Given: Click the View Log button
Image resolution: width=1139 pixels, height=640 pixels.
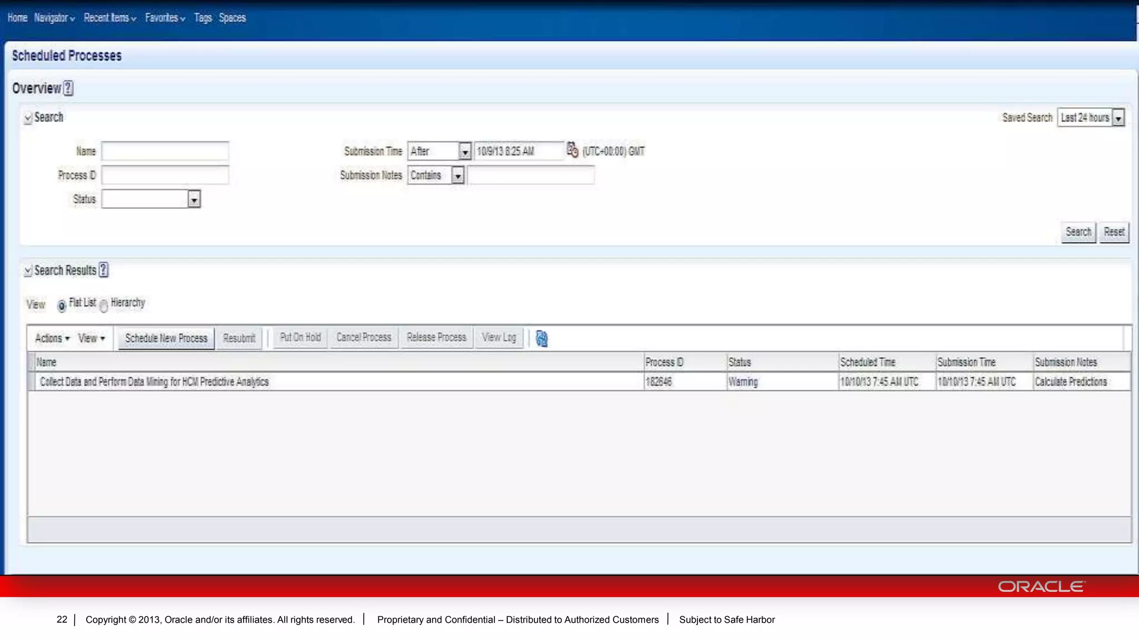Looking at the screenshot, I should [499, 338].
